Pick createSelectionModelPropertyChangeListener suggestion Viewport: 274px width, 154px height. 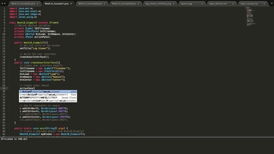48,101
